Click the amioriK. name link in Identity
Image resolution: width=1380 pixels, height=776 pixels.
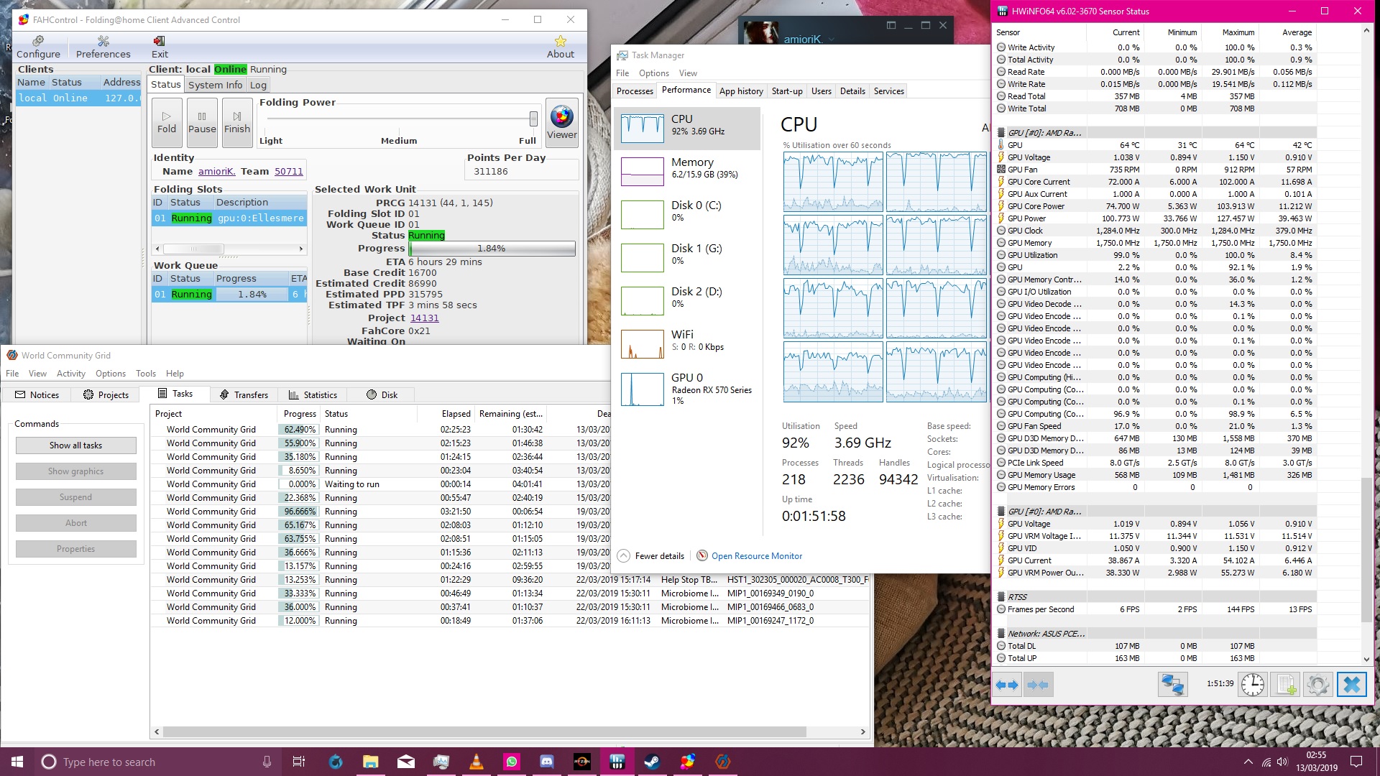coord(217,172)
